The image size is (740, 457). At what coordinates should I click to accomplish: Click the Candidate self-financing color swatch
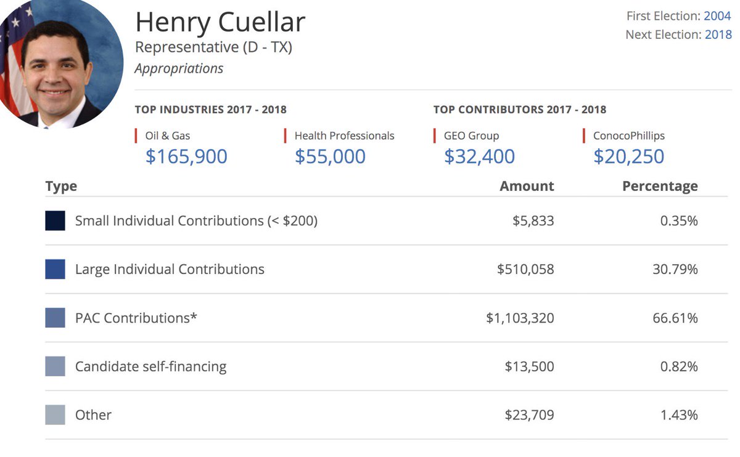coord(55,366)
